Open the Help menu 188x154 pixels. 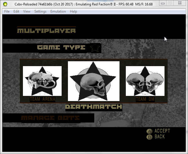(73, 11)
